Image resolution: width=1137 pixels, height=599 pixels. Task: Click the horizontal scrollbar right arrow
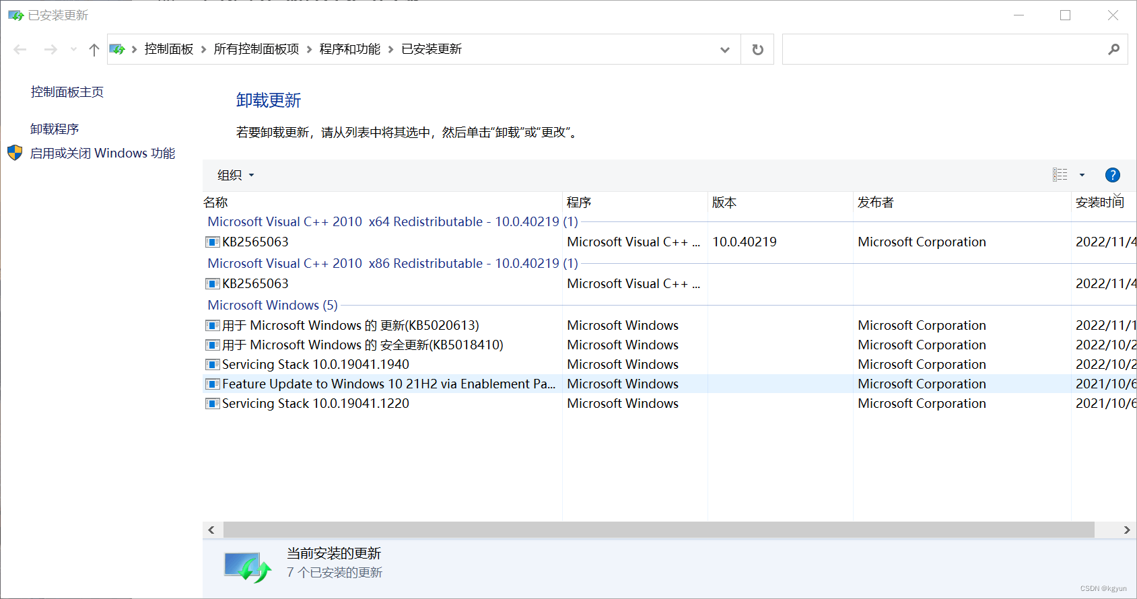(x=1126, y=530)
